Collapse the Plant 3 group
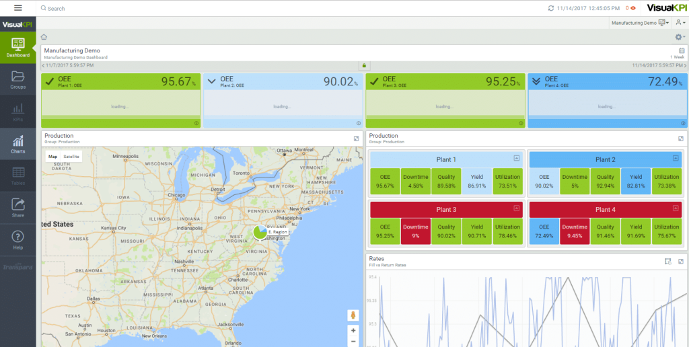 pos(516,208)
